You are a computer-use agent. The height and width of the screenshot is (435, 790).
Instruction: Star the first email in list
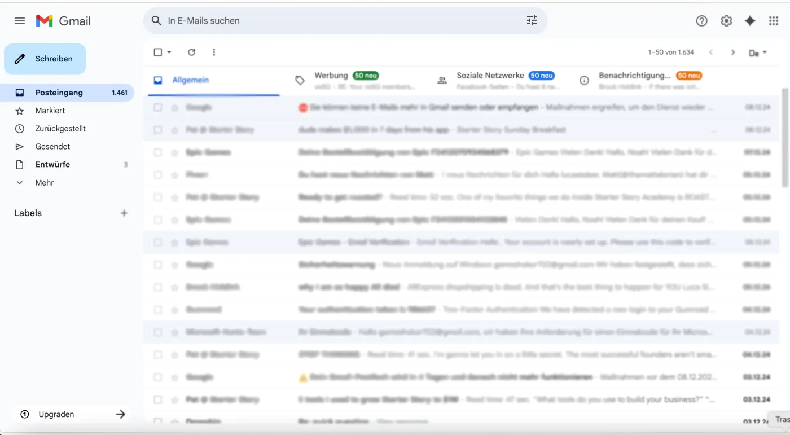174,107
